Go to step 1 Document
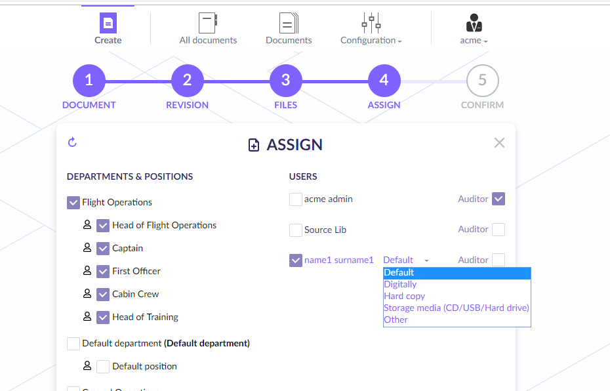The height and width of the screenshot is (391, 610). click(x=89, y=81)
